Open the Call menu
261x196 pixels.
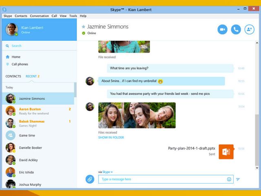(54, 16)
